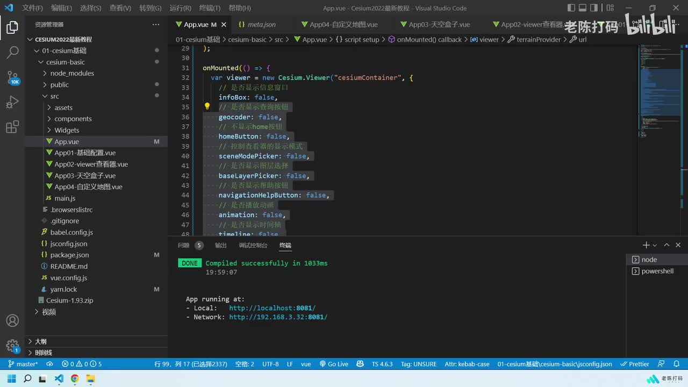Collapse the src folder

54,96
